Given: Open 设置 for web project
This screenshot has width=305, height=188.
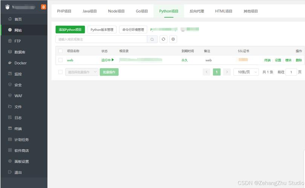Looking at the screenshot, I should point(278,60).
